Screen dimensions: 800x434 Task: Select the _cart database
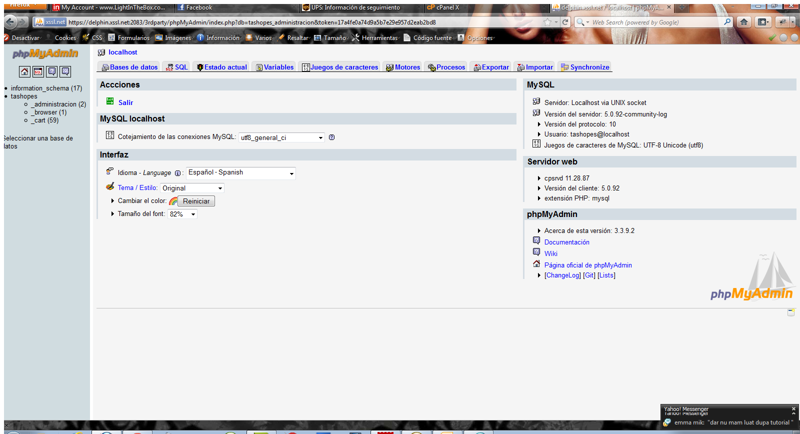44,120
